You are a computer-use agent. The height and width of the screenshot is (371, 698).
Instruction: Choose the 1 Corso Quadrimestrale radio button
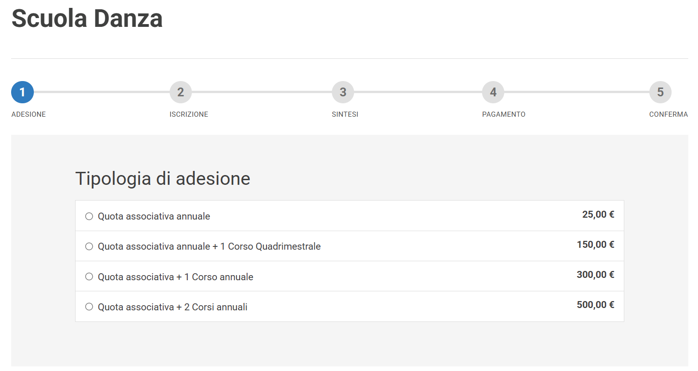click(x=89, y=246)
